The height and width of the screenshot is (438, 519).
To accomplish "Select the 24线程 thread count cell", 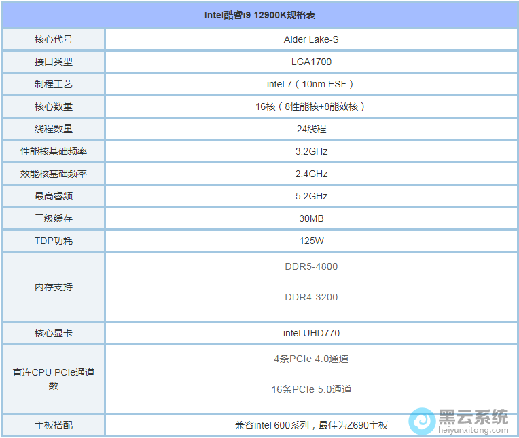I will click(x=311, y=129).
